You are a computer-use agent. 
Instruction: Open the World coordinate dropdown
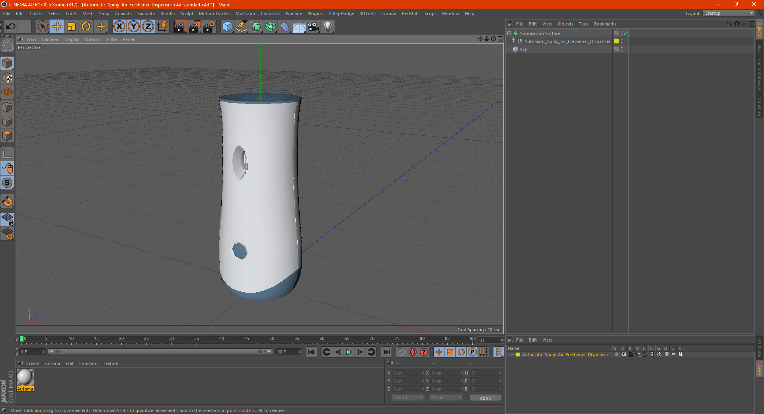point(408,398)
